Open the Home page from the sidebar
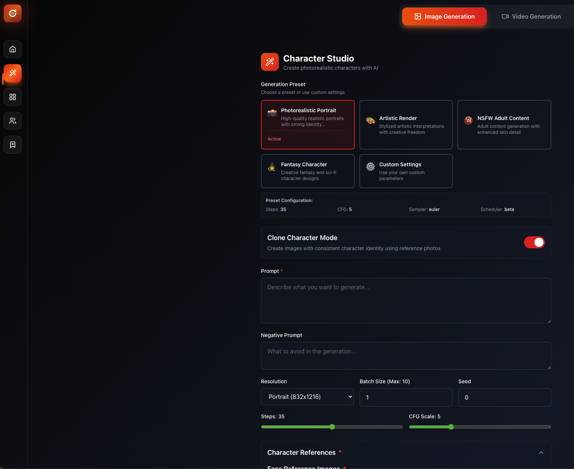 12,49
